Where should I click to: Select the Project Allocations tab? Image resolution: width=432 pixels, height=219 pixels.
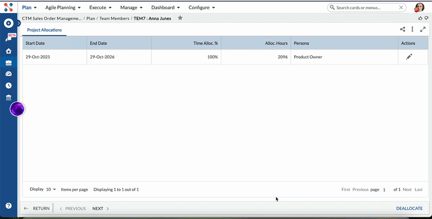(44, 30)
